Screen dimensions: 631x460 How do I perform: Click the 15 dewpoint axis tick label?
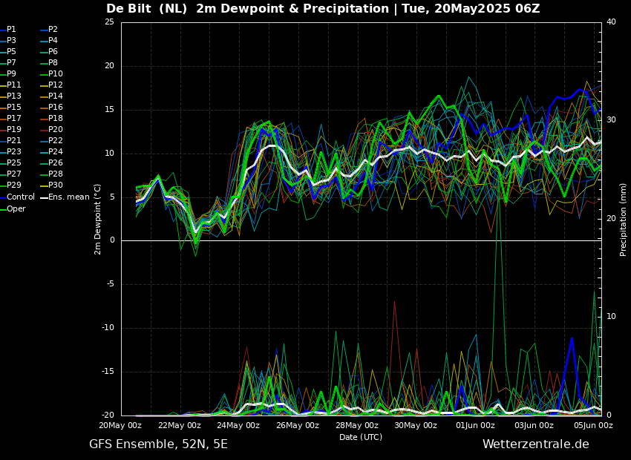(x=109, y=110)
